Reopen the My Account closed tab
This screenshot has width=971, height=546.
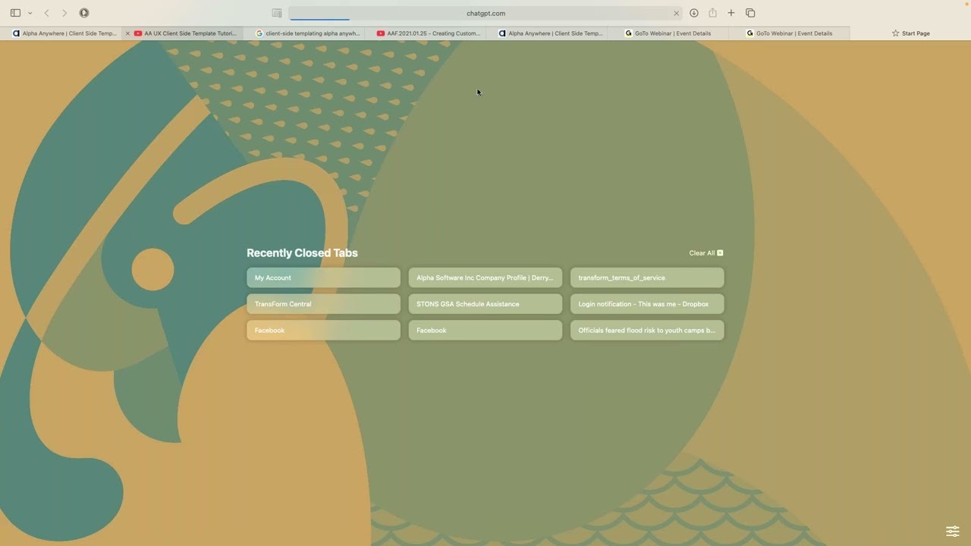(x=323, y=278)
